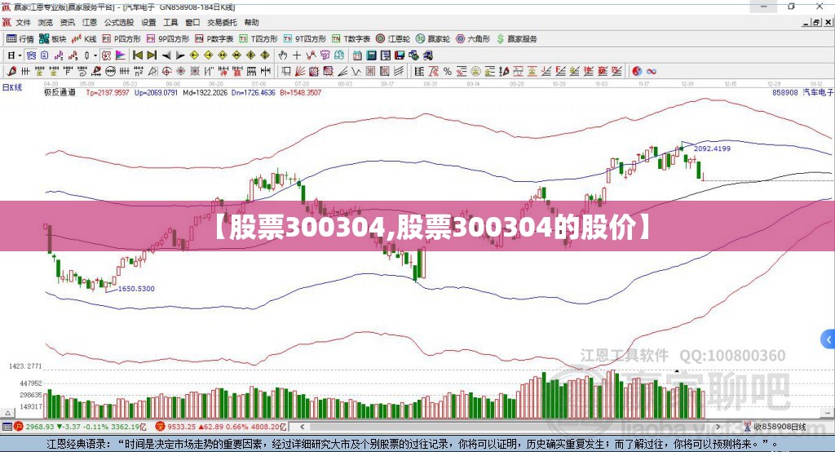This screenshot has width=835, height=452.
Task: Click the 深 index badge beside 9533.25
Action: [160, 427]
